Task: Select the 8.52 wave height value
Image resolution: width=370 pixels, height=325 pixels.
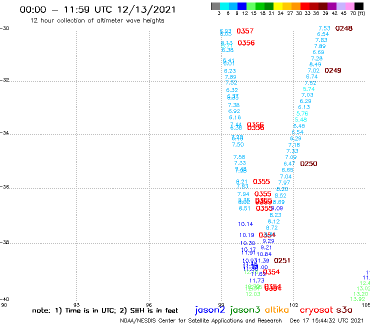Action: tap(280, 195)
